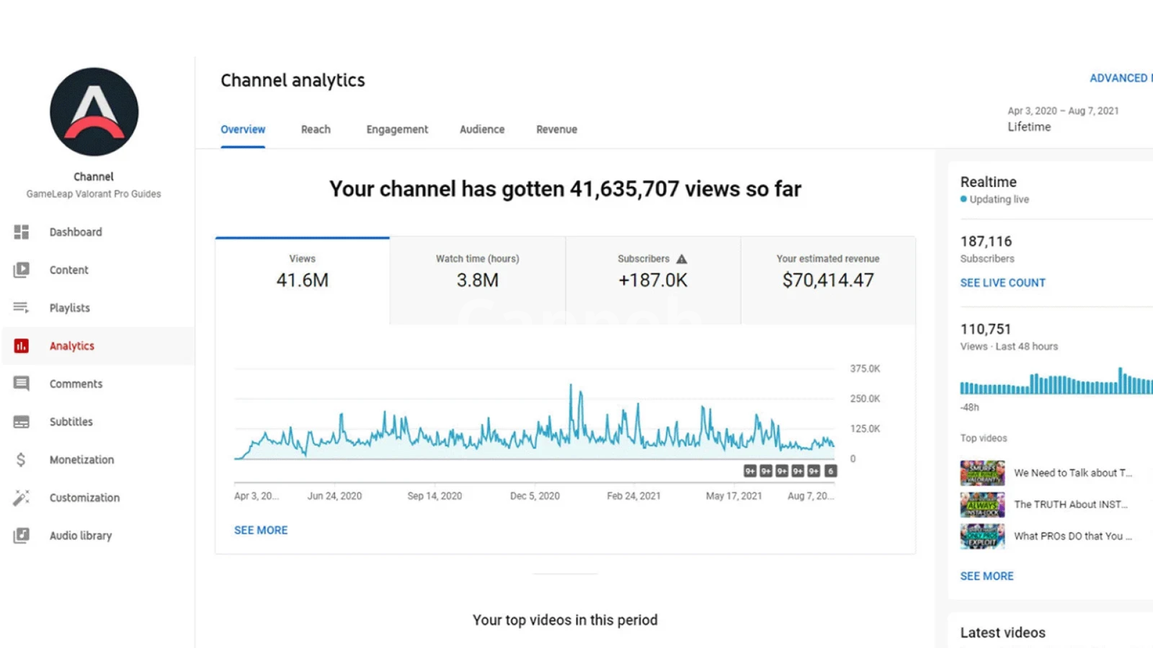1153x648 pixels.
Task: Open the Comments speech bubble icon
Action: point(22,384)
